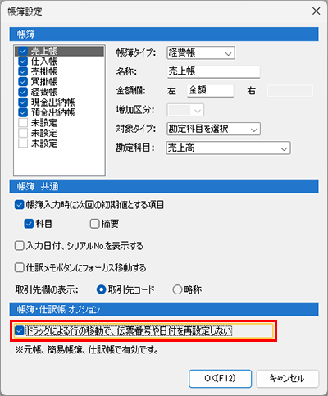The height and width of the screenshot is (396, 328).
Task: Click the 金額欄 left input field
Action: coord(211,91)
